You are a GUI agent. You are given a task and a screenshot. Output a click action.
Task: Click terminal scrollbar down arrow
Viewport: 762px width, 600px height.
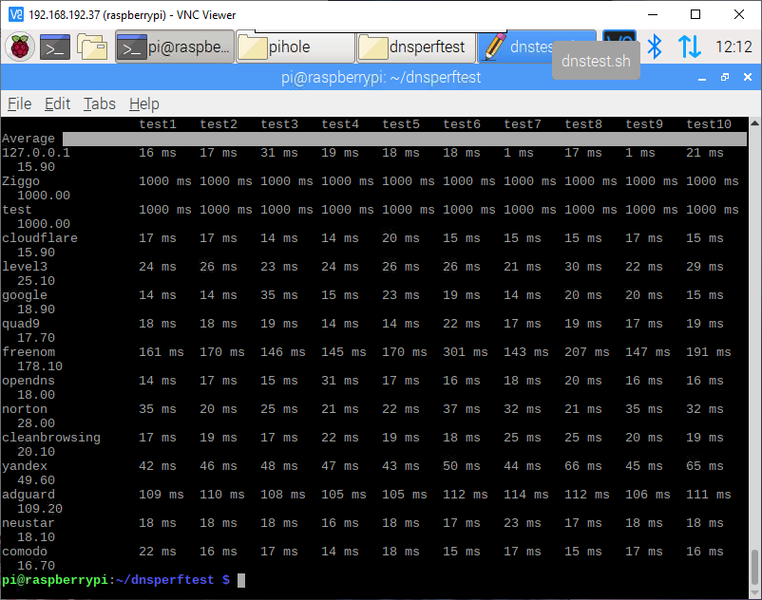[x=754, y=593]
